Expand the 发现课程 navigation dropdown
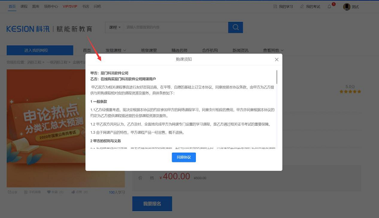The image size is (379, 218). [115, 50]
